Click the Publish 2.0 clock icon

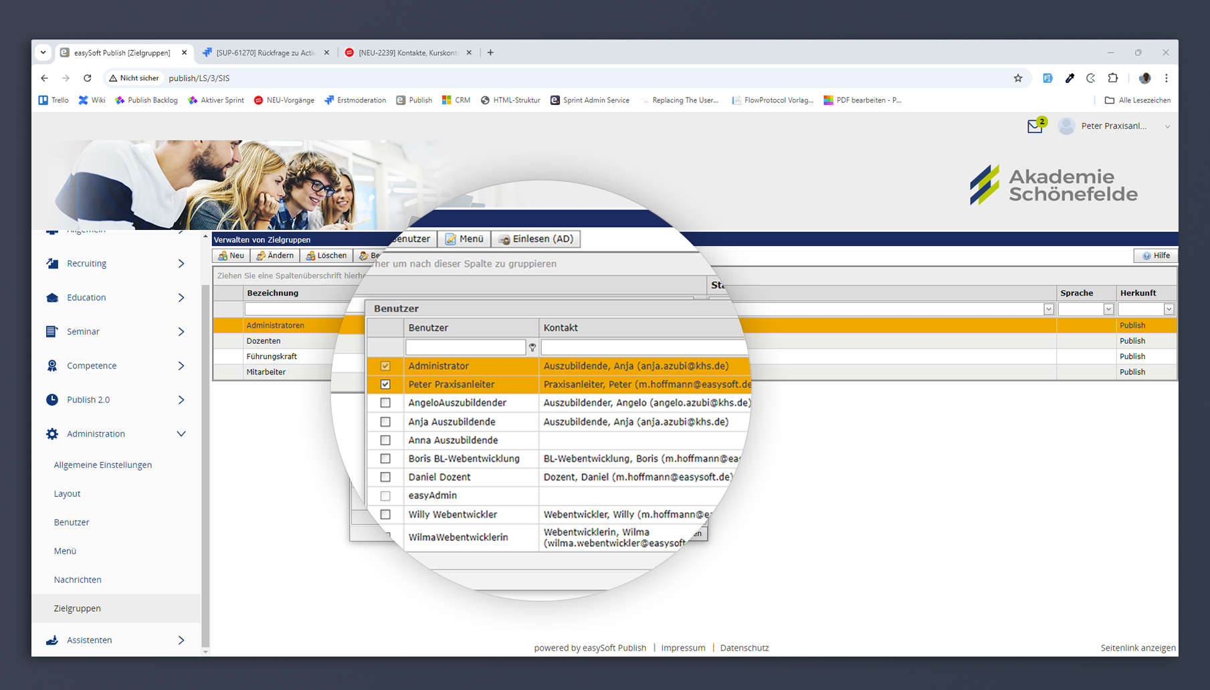52,400
